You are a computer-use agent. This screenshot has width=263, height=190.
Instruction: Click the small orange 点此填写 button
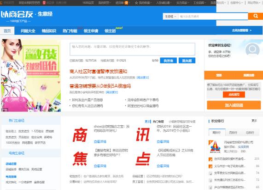234,95
